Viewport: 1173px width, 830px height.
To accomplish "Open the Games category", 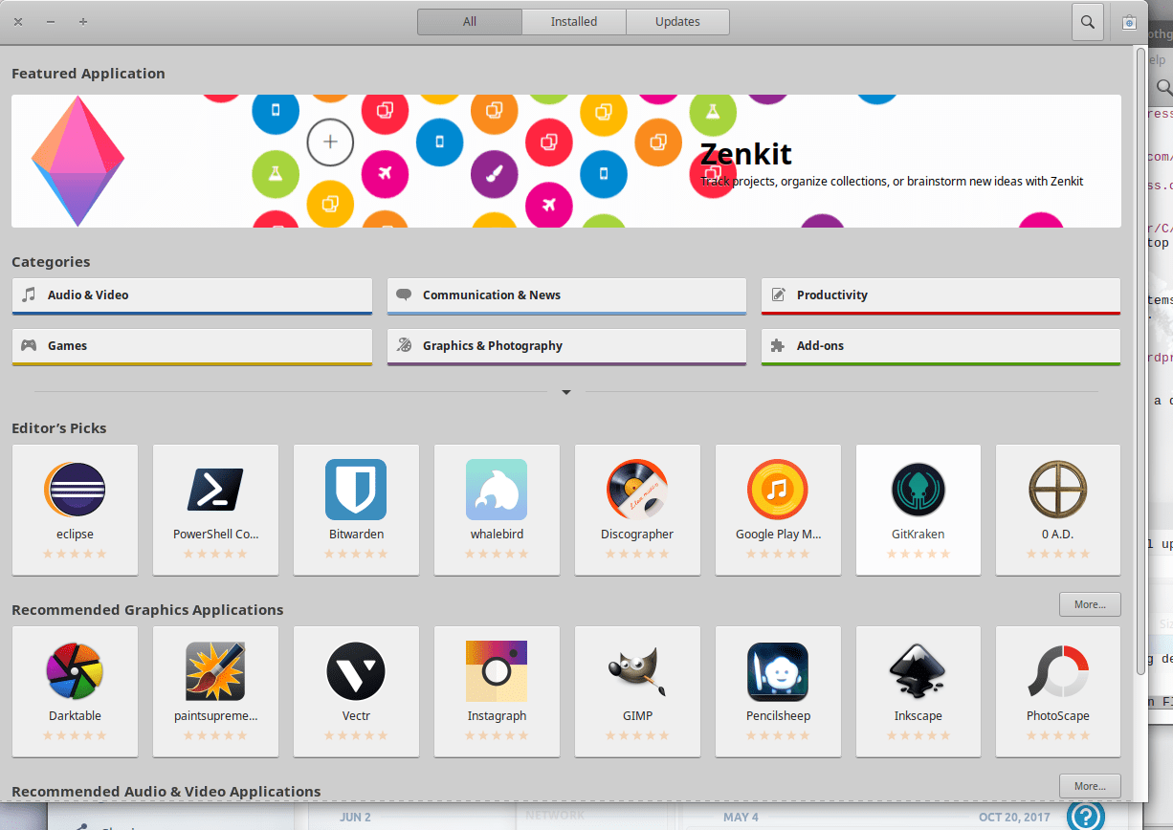I will click(x=192, y=347).
